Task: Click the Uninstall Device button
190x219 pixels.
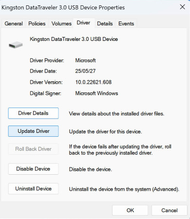Action: (x=33, y=189)
